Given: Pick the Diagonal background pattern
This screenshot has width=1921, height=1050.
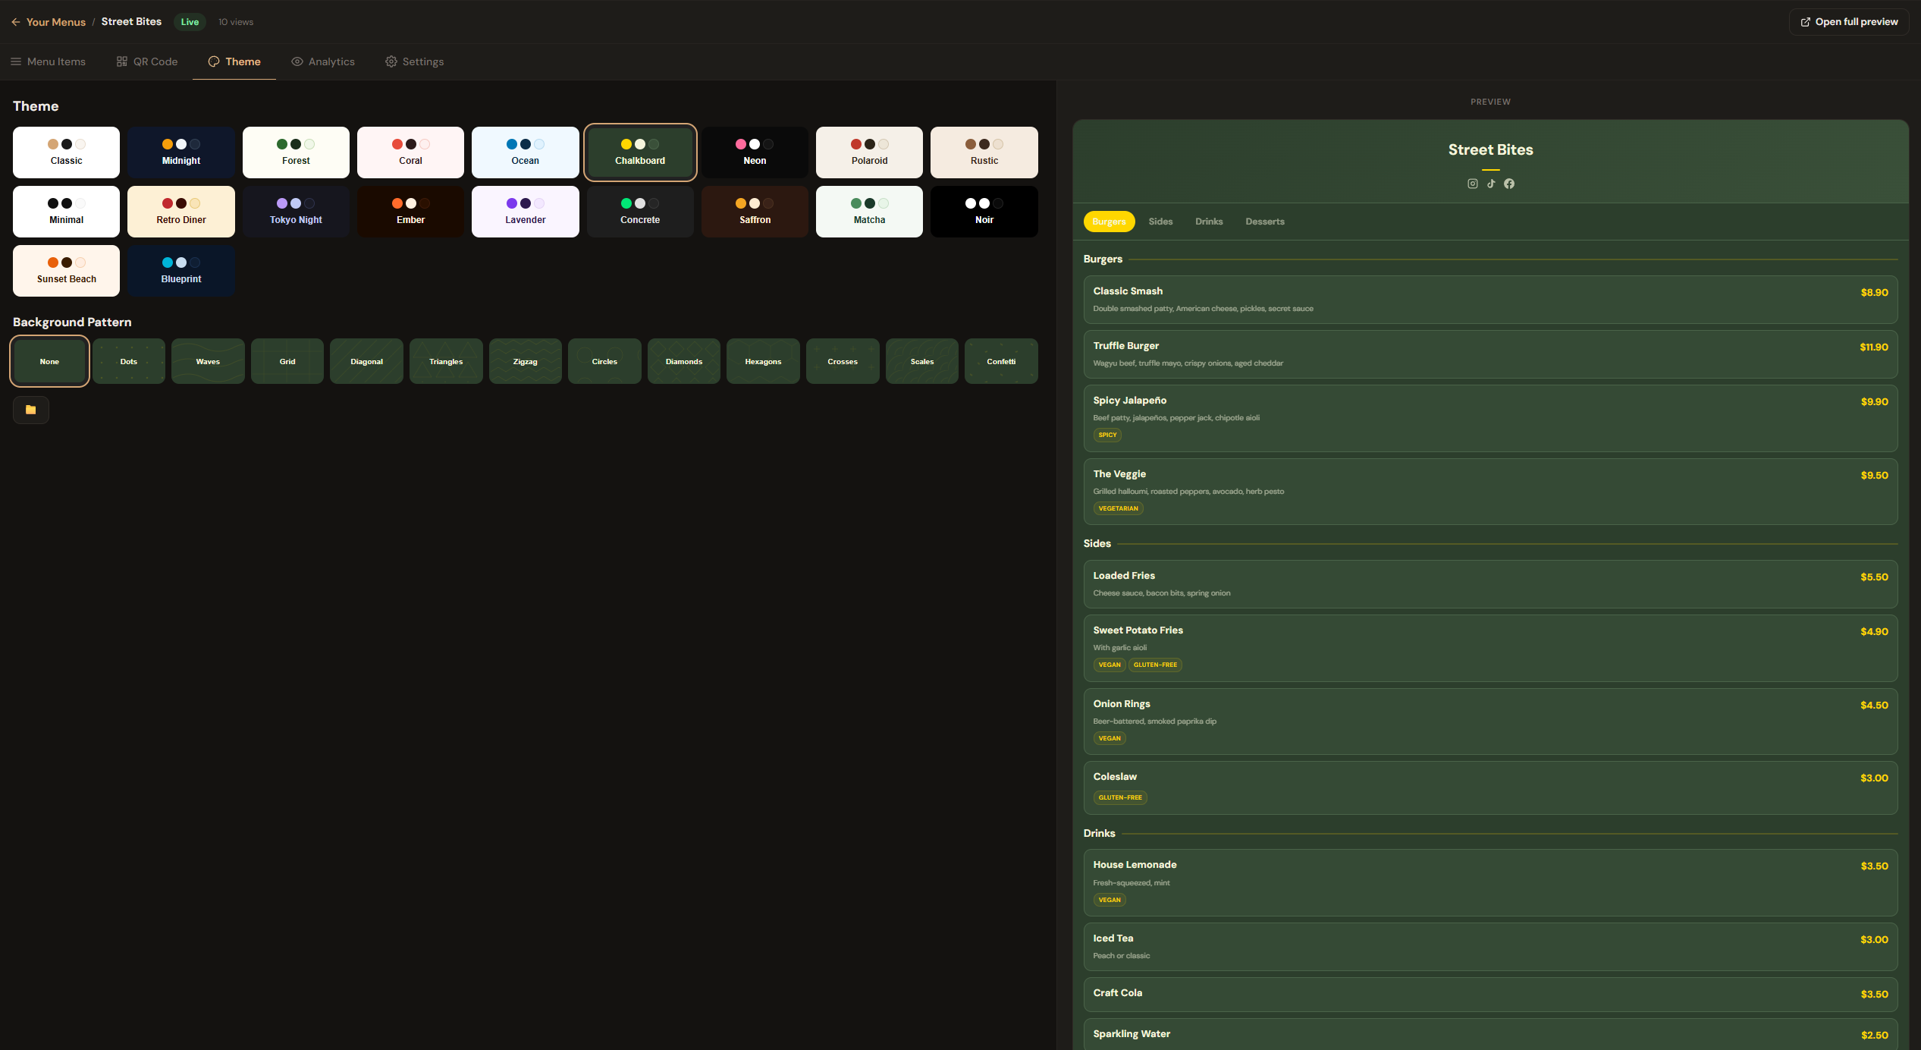Looking at the screenshot, I should coord(366,361).
